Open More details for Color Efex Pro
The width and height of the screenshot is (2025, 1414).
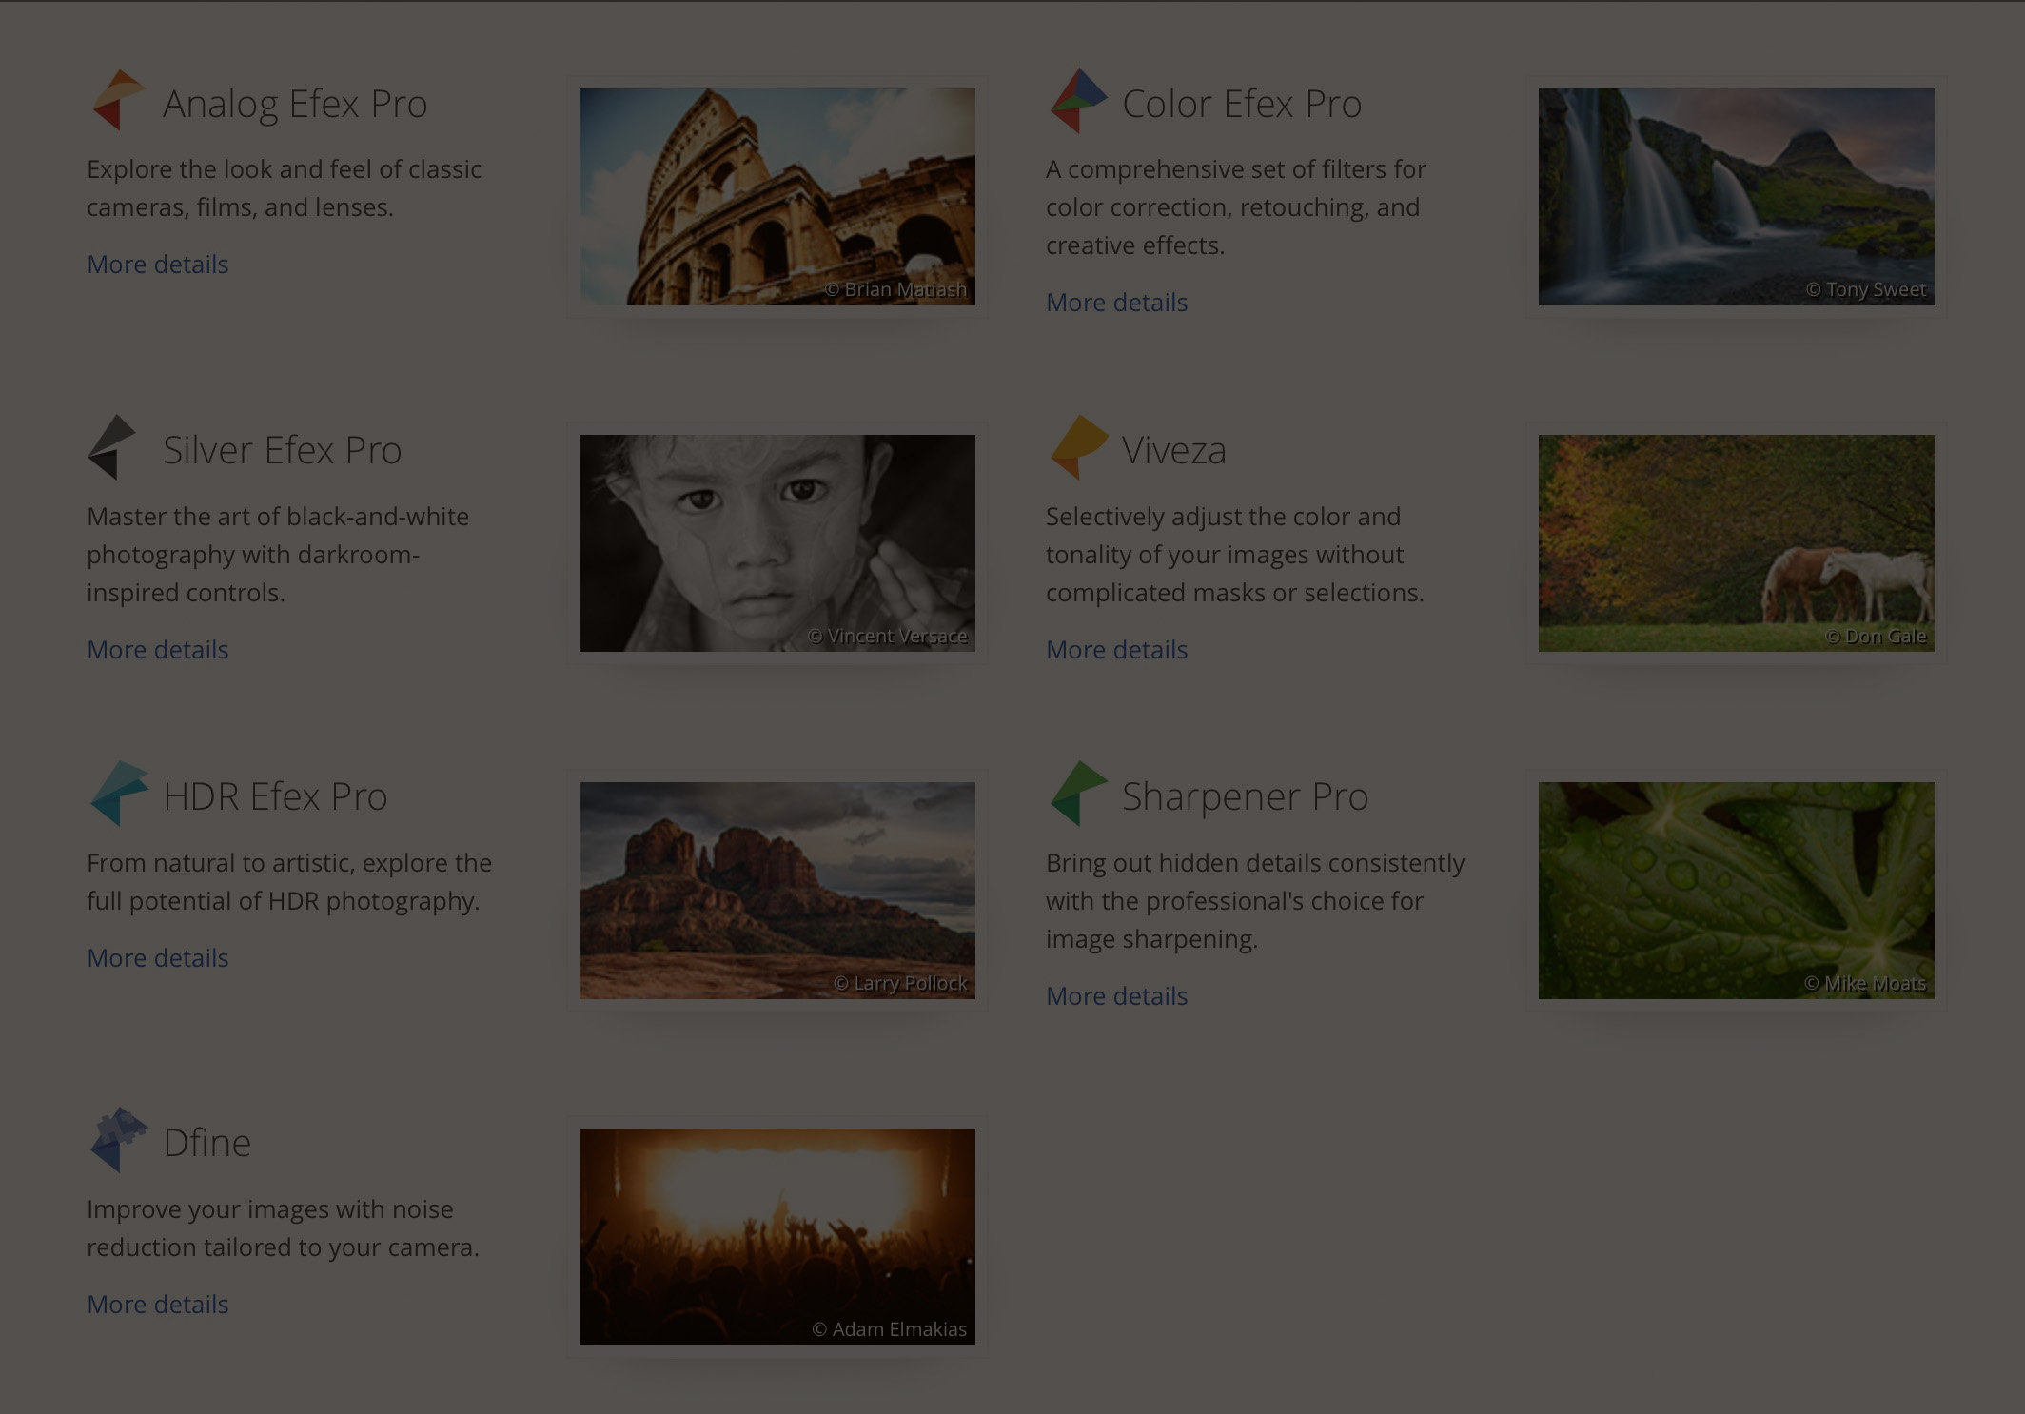pos(1117,302)
